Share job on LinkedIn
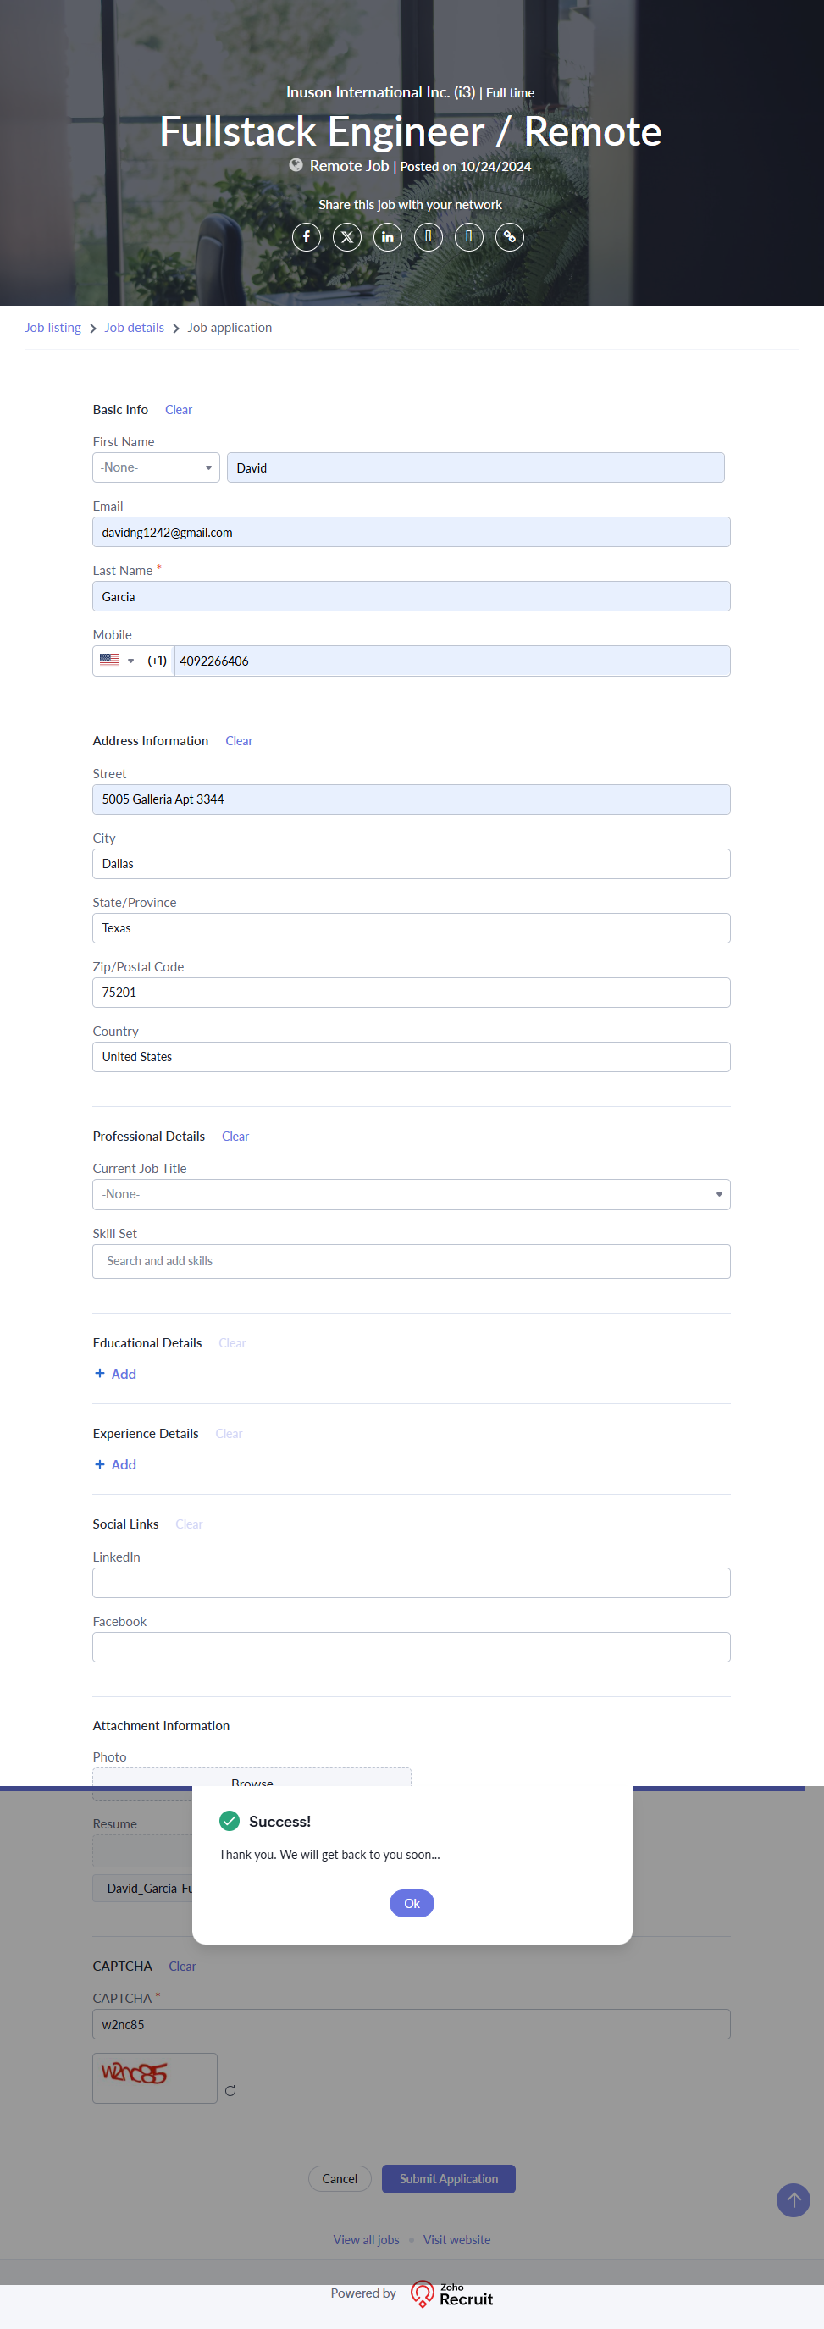The height and width of the screenshot is (2329, 824). [387, 237]
